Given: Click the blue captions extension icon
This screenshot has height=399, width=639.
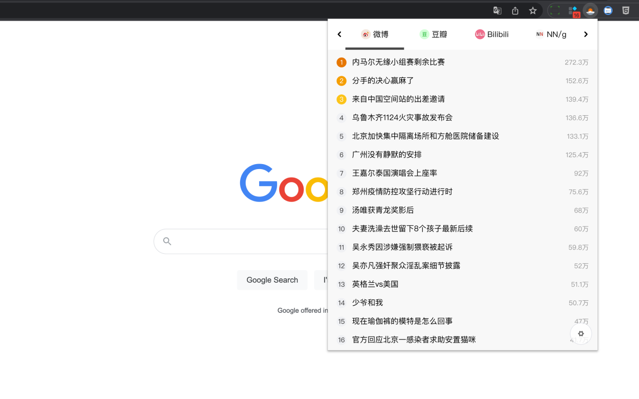Looking at the screenshot, I should point(608,10).
